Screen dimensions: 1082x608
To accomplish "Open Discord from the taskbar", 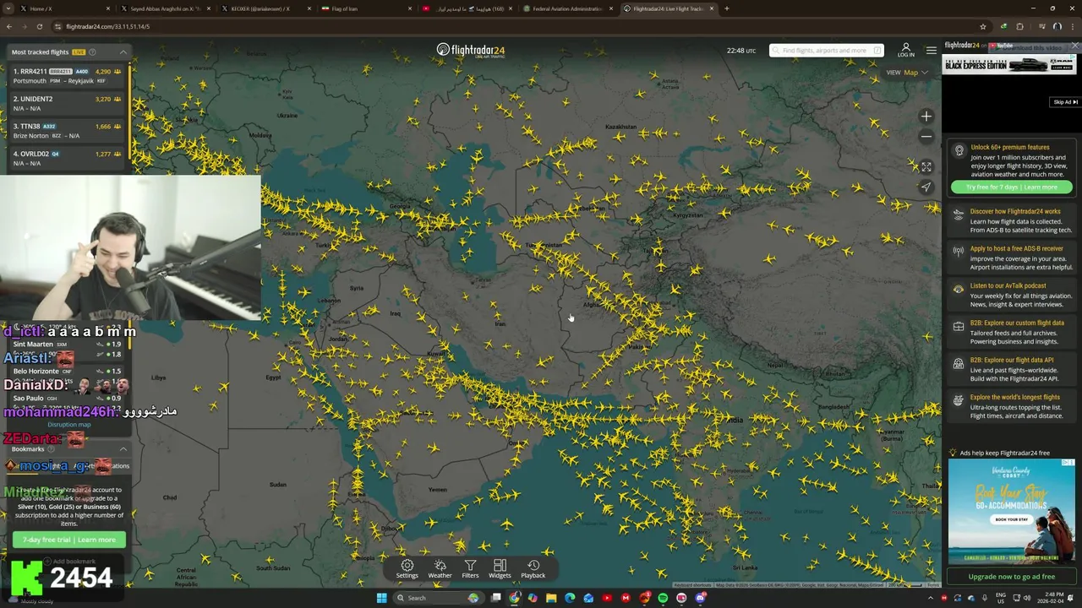I will click(701, 598).
